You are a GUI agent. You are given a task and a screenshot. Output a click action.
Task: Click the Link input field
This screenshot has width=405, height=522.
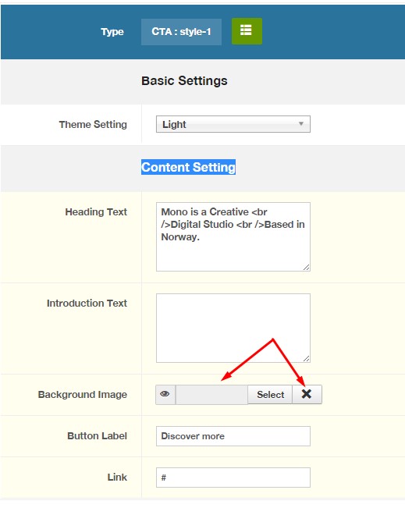tap(233, 478)
